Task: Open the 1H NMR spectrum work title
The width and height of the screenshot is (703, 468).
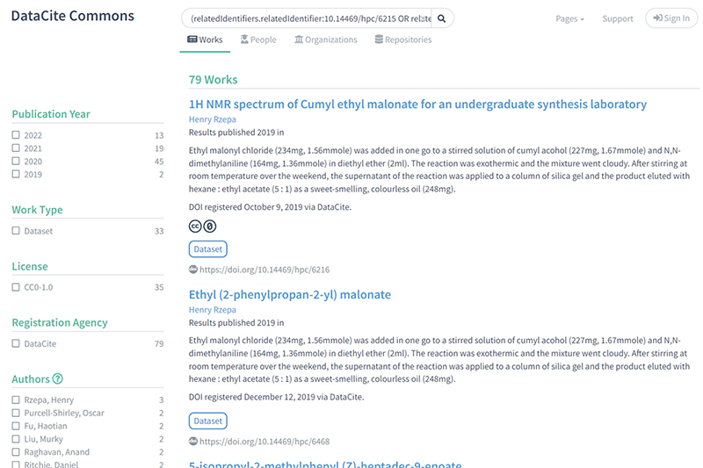Action: tap(417, 104)
